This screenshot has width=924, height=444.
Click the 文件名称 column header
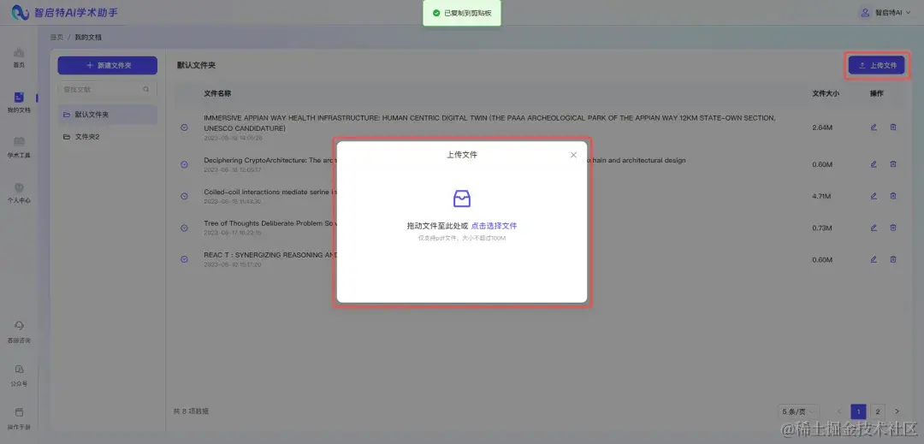click(217, 93)
